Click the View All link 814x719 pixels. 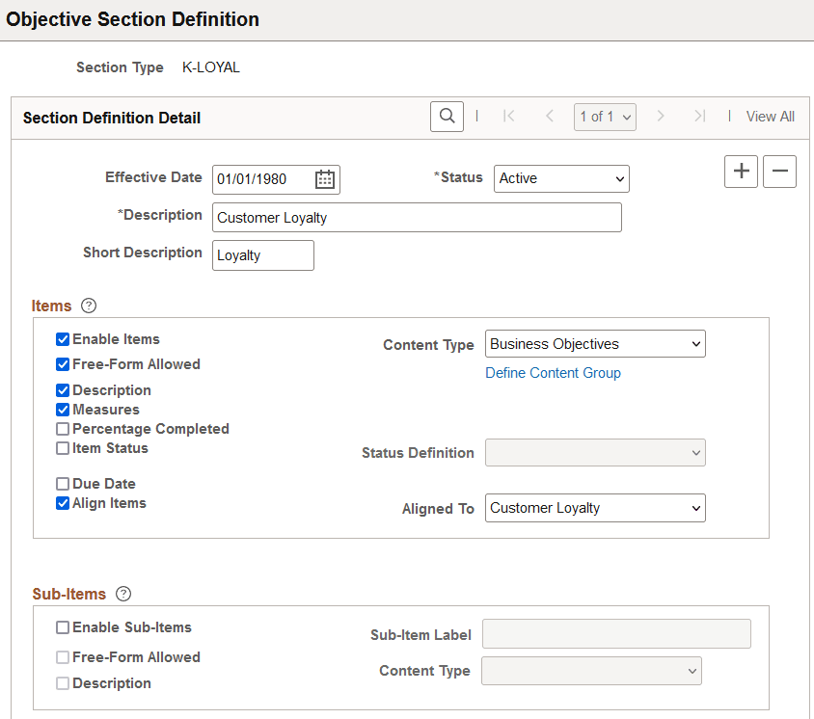770,116
